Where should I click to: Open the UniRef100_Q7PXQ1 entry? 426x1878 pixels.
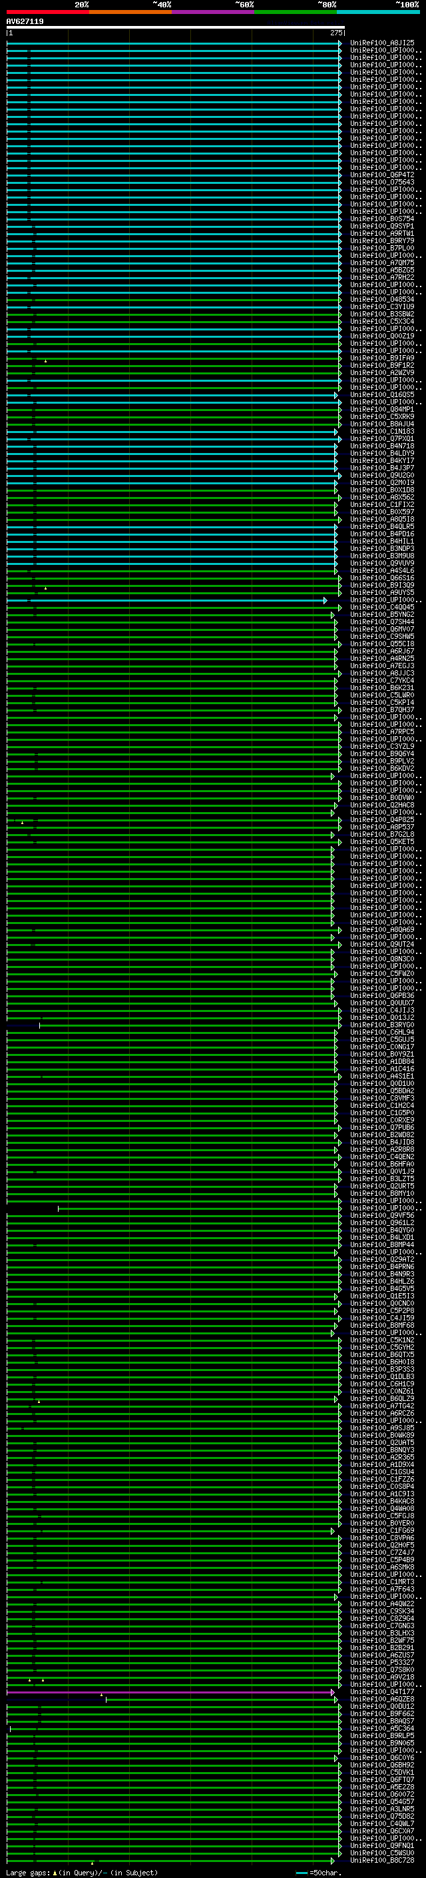click(382, 439)
